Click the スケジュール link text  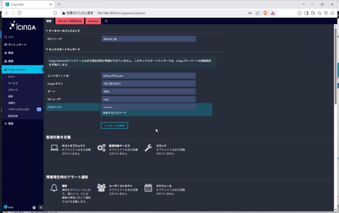(x=164, y=186)
